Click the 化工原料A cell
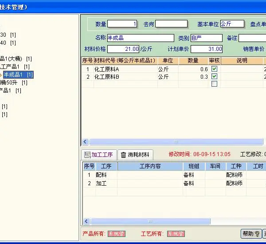Viewport: 266px width, 244px height. pos(125,69)
